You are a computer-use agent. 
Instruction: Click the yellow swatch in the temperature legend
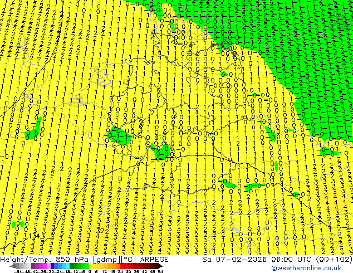(91, 266)
